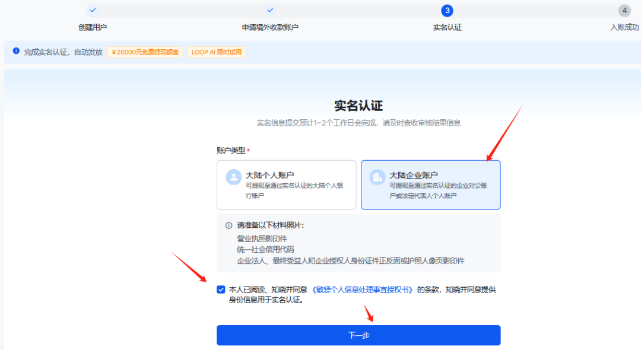Click 完成实名认证，自动发放 banner text

(63, 52)
